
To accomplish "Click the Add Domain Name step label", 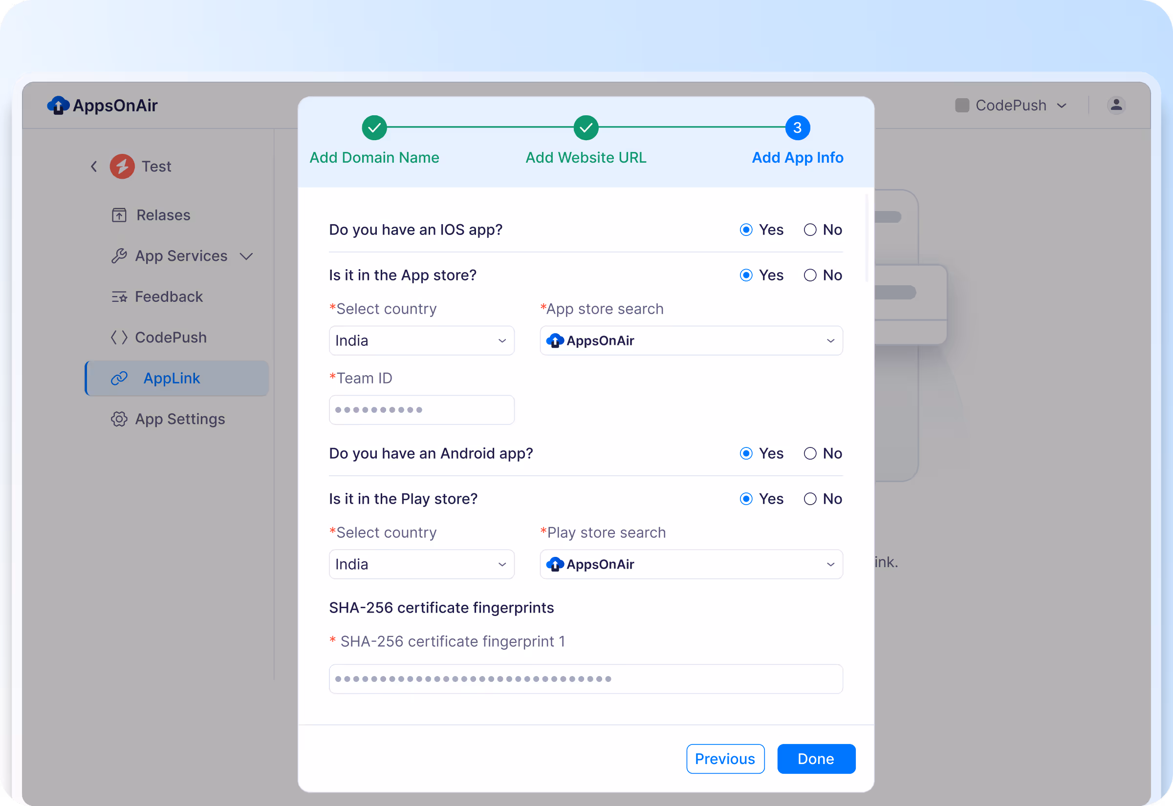I will (374, 158).
